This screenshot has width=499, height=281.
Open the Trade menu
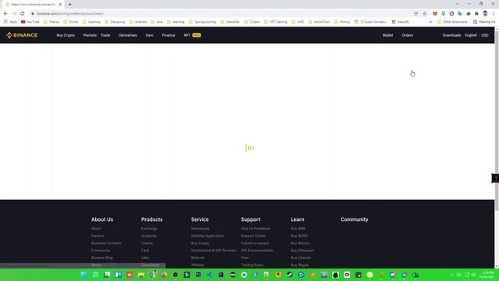point(105,35)
